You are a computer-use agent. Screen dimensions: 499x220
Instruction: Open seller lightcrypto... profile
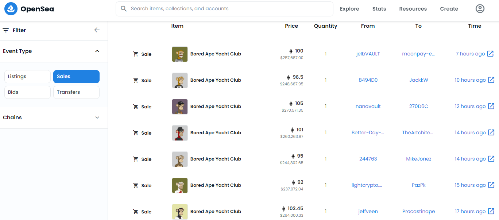coord(367,185)
